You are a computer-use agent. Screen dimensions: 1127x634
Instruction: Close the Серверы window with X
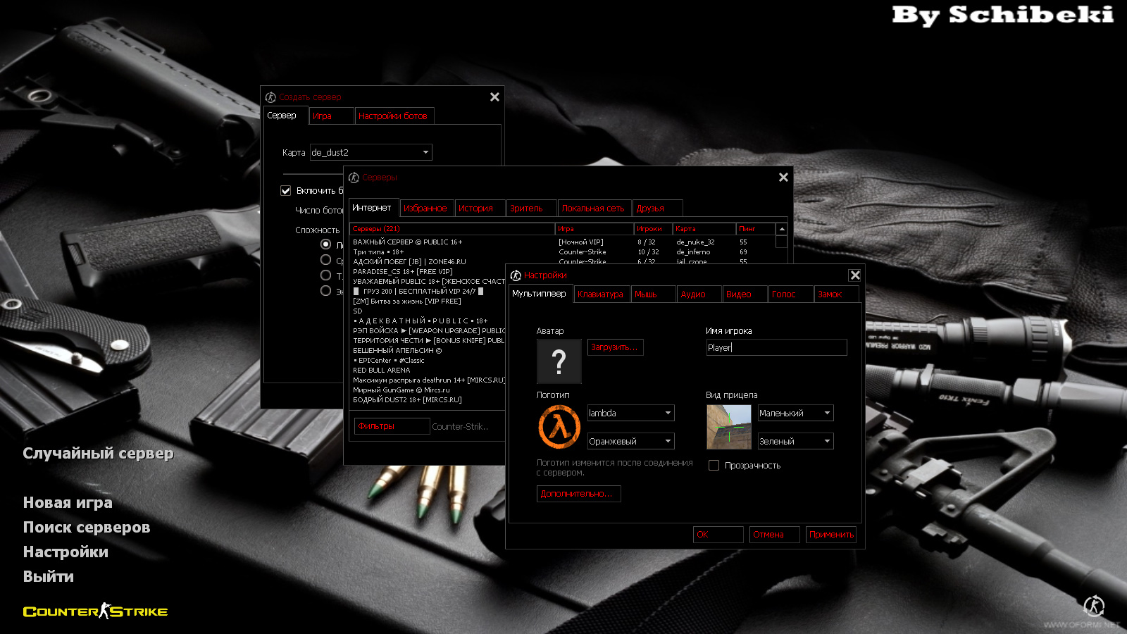(783, 178)
